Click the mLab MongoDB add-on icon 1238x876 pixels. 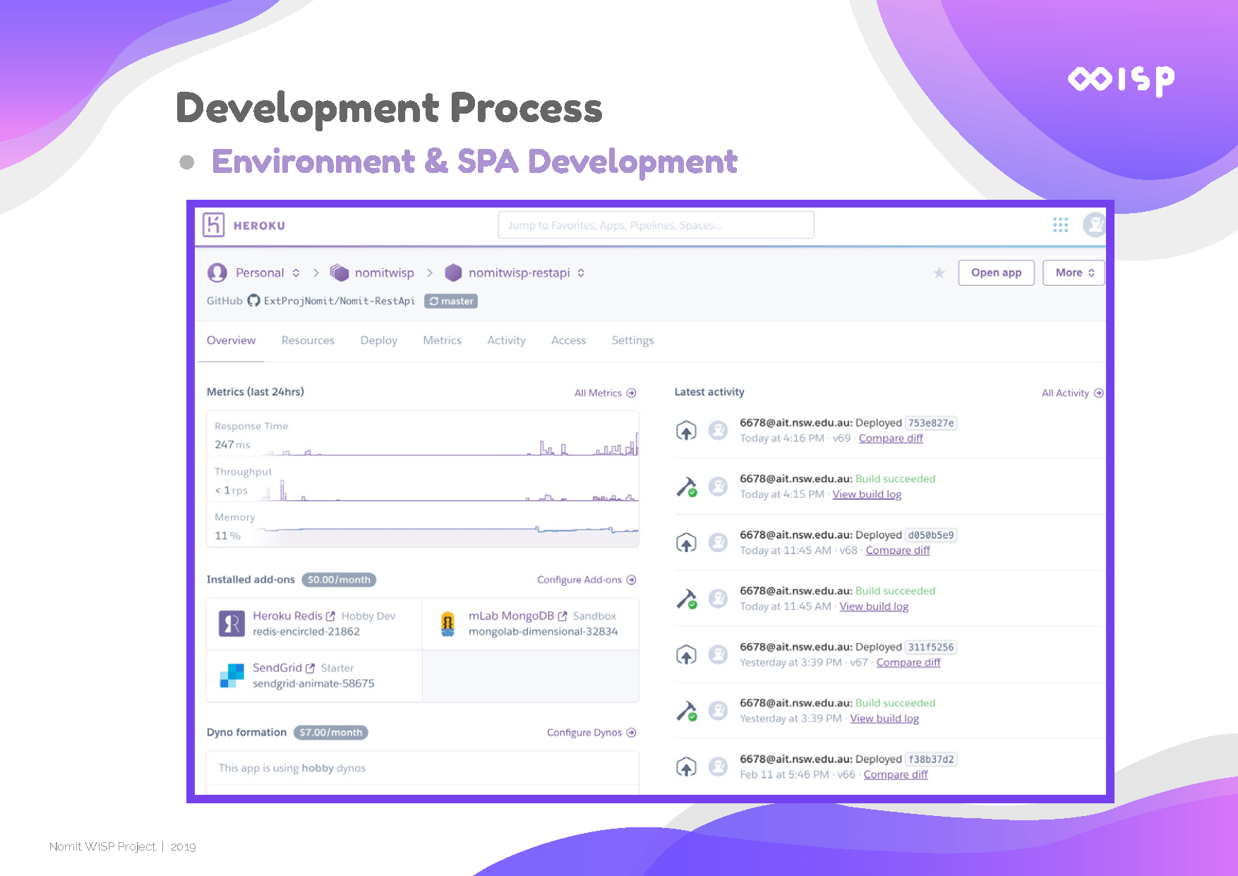point(447,624)
